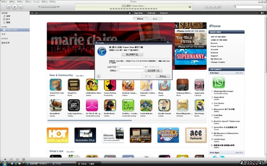This screenshot has height=166, width=267.
Task: Toggle repeat at bottom left
Action: pos(18,159)
